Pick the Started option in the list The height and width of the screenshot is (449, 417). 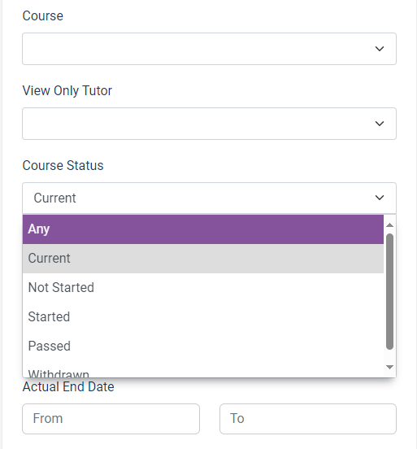(x=203, y=316)
